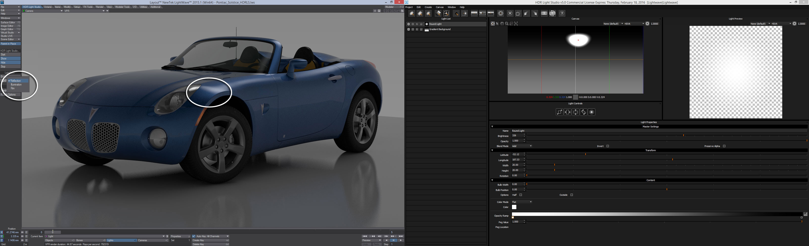Screen dimensions: 809x246
Task: Select the Canvas hand pan tool
Action: click(502, 23)
